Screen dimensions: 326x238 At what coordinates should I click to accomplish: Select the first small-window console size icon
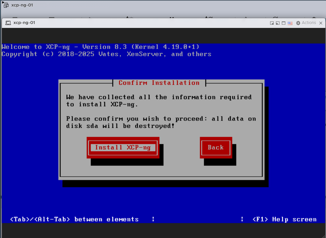(272, 23)
